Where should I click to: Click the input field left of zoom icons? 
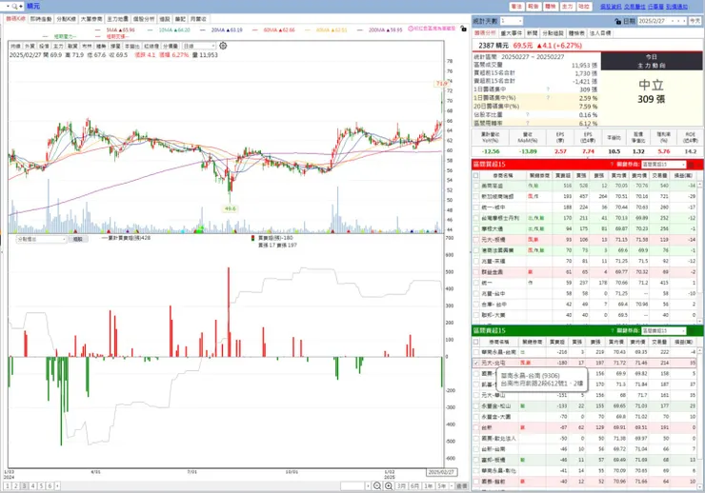352,485
